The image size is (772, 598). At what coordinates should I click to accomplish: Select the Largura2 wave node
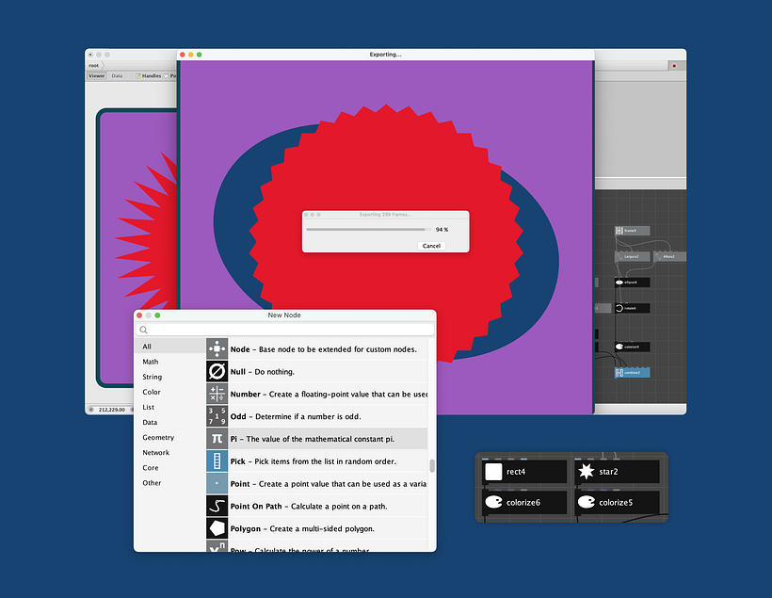click(x=632, y=257)
